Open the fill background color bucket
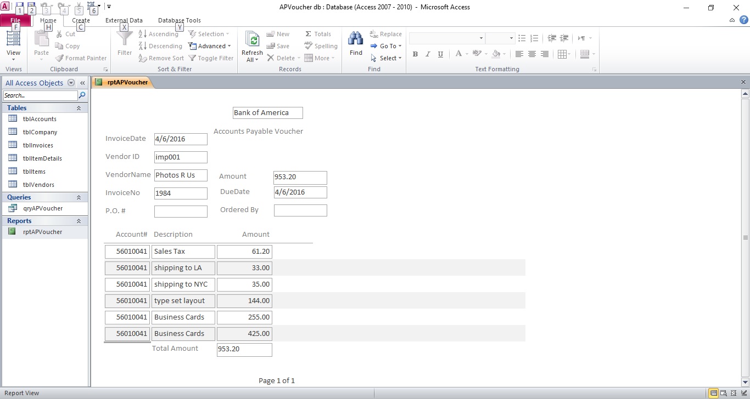 [496, 54]
